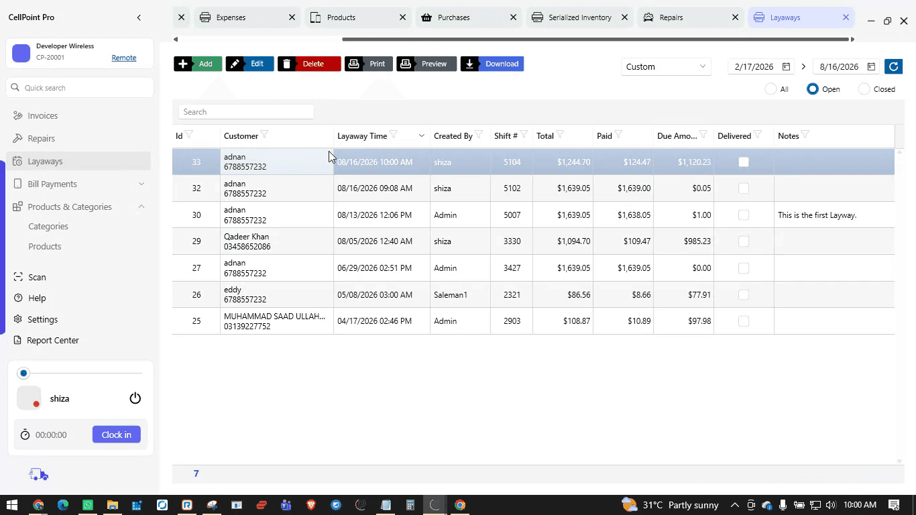Close the Products tab

402,17
